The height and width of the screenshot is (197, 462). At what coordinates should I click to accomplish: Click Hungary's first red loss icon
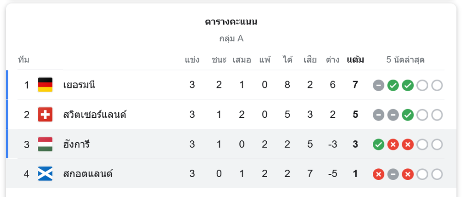pyautogui.click(x=393, y=145)
